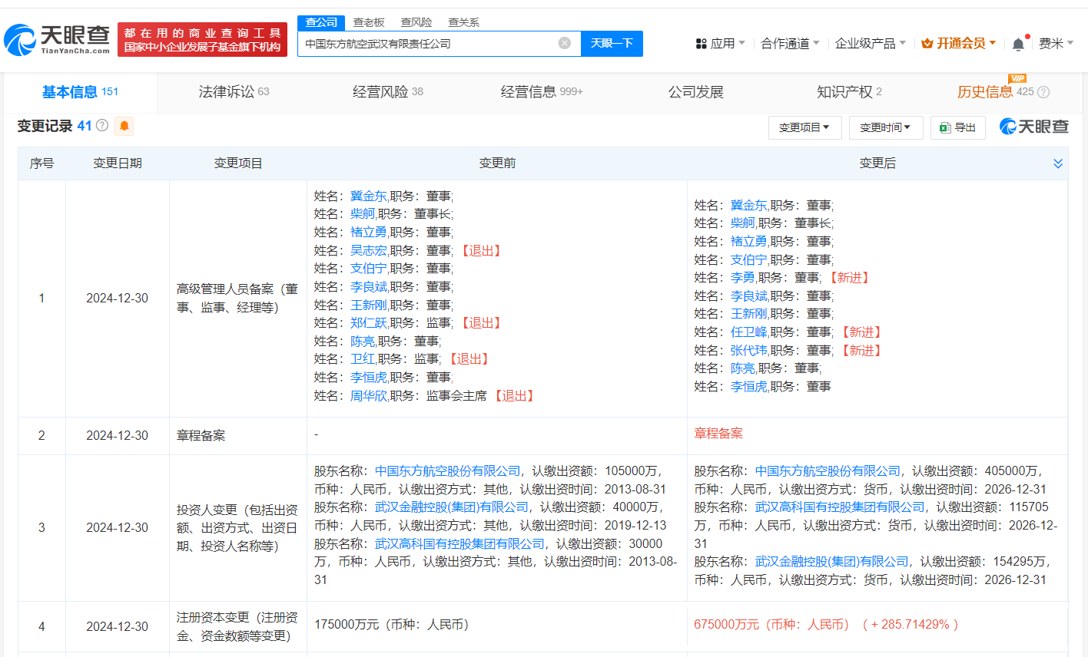
Task: Click 投资人变更 change item cell
Action: tap(237, 528)
